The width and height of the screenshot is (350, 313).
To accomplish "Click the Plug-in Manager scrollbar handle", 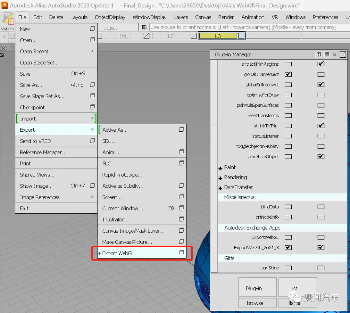I will 214,125.
